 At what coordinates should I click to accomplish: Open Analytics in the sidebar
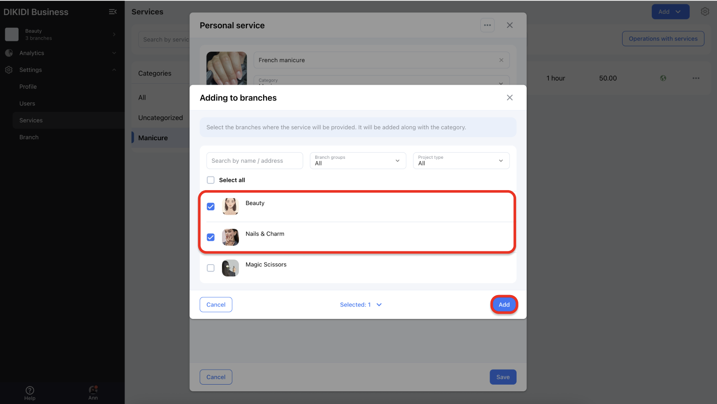32,53
